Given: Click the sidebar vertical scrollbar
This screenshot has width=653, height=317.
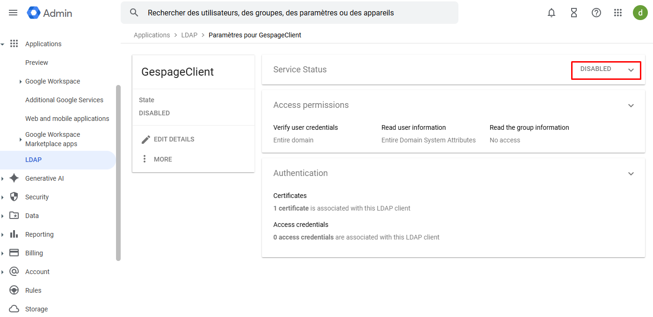Looking at the screenshot, I should click(x=118, y=173).
